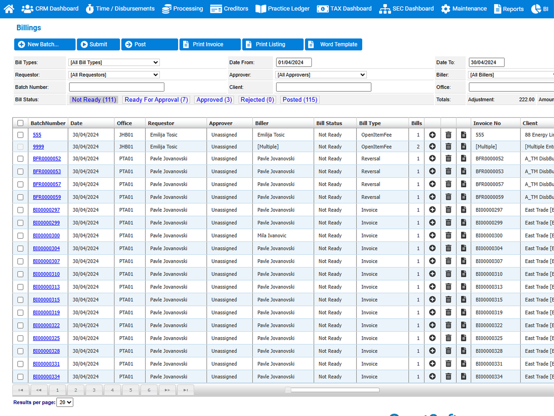Jump to the last page of results
The image size is (554, 416).
click(x=186, y=390)
